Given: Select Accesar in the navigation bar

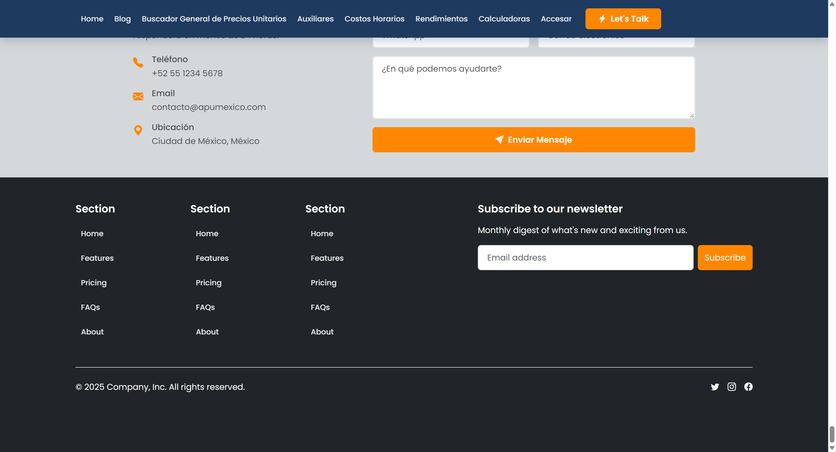Looking at the screenshot, I should tap(556, 19).
